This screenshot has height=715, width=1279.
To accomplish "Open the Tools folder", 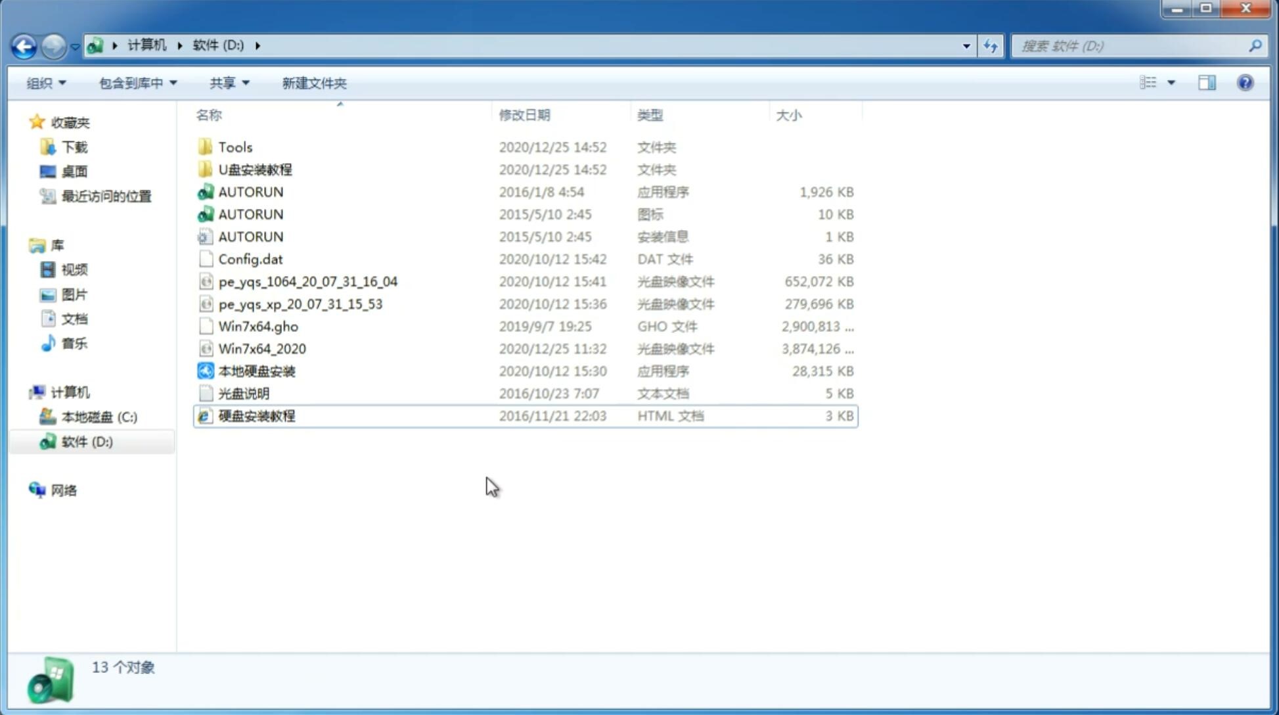I will pos(235,147).
